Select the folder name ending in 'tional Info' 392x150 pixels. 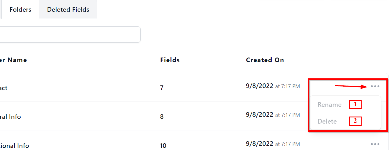pos(14,146)
